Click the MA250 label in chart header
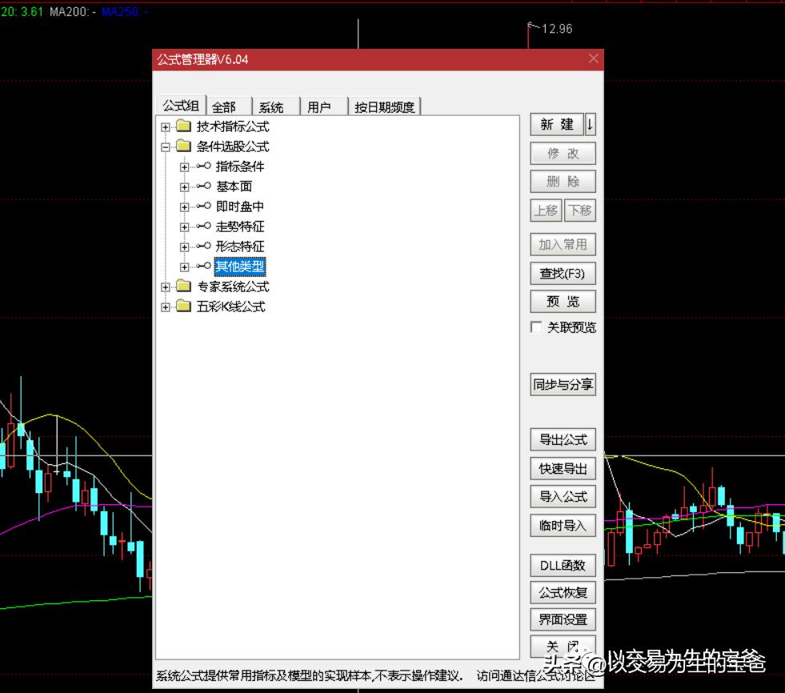 click(125, 11)
